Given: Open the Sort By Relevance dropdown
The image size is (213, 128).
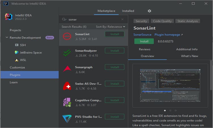Looking at the screenshot, I should [110, 27].
